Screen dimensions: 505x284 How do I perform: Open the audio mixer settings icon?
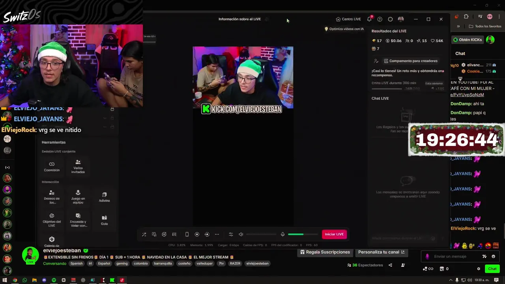click(x=231, y=234)
